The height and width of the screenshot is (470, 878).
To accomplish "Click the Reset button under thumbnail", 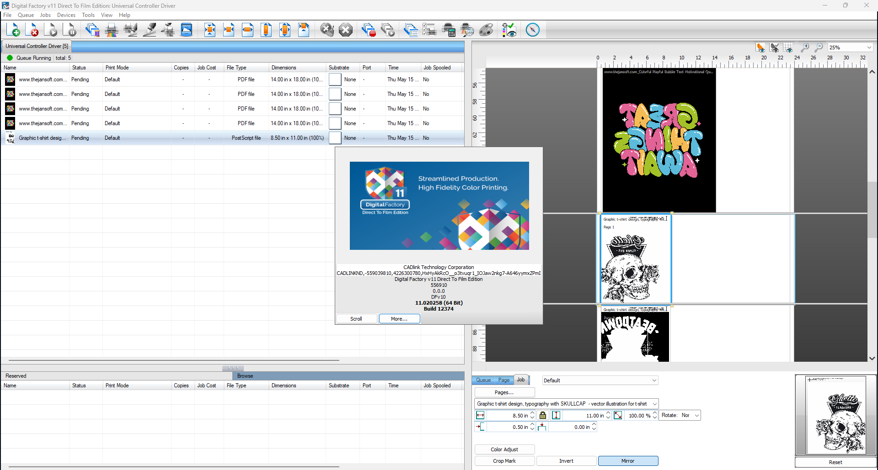I will pyautogui.click(x=835, y=462).
